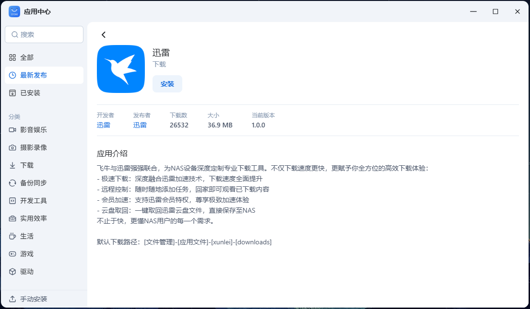530x309 pixels.
Task: Click the 迅雷 app icon
Action: pyautogui.click(x=120, y=69)
